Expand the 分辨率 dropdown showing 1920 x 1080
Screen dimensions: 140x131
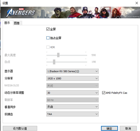coord(72,78)
